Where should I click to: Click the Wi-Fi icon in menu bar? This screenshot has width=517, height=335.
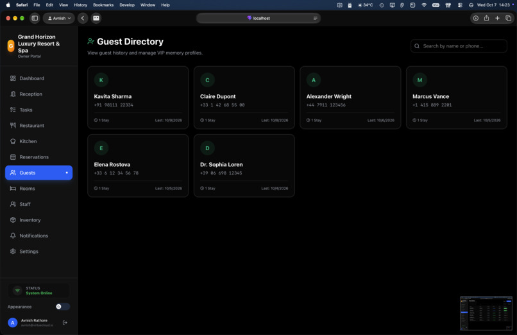pos(424,5)
